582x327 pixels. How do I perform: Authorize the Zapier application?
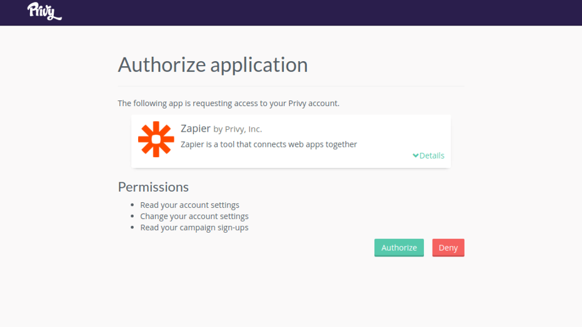point(399,248)
